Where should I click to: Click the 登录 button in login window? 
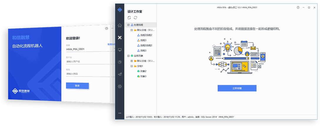coord(77,86)
